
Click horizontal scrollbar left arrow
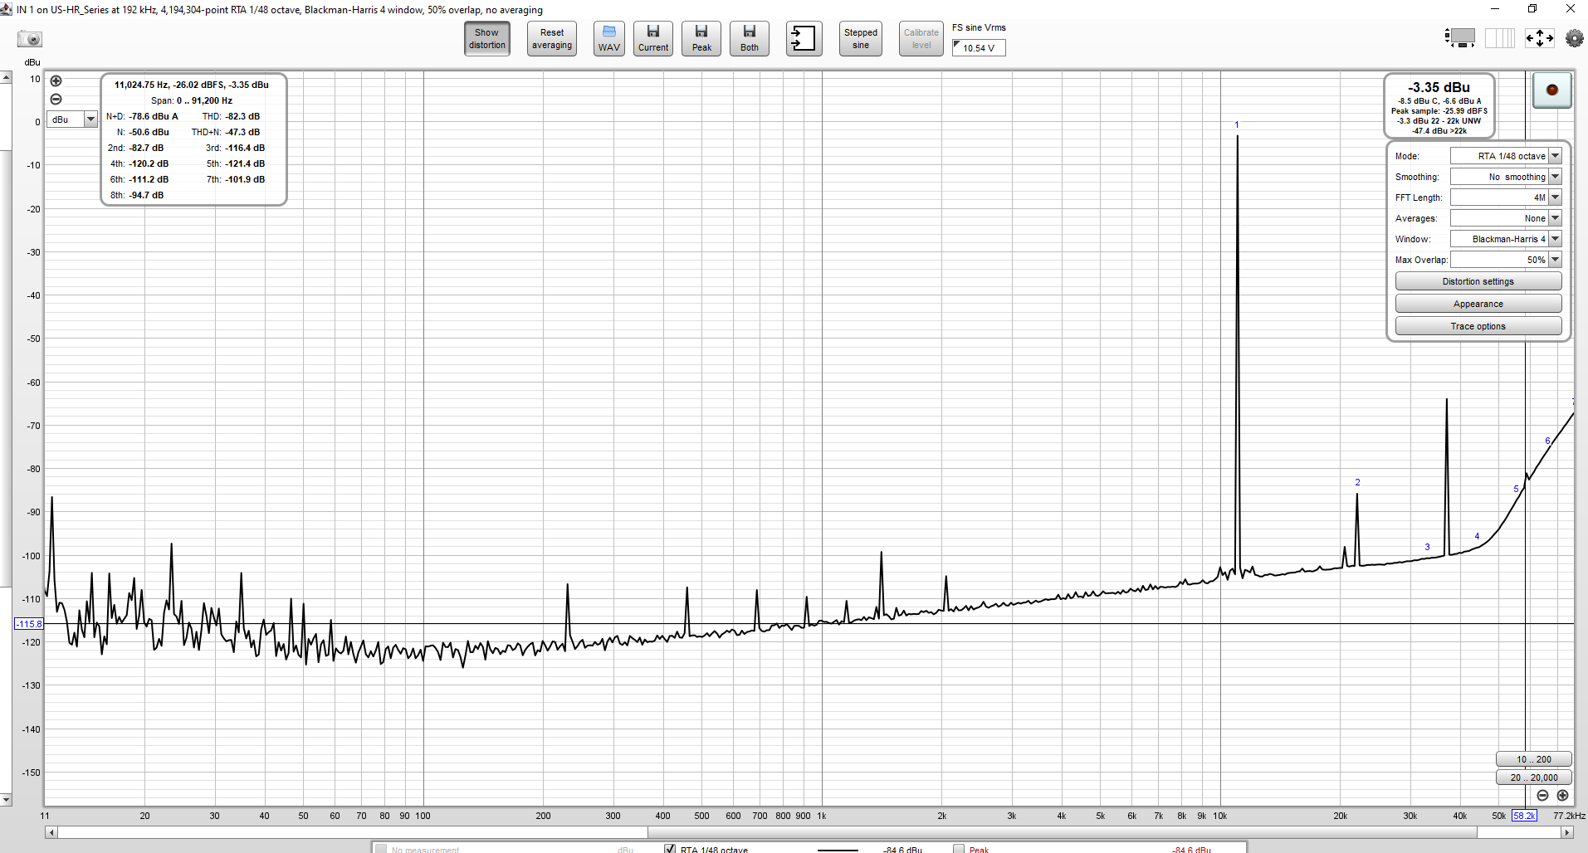pos(51,832)
